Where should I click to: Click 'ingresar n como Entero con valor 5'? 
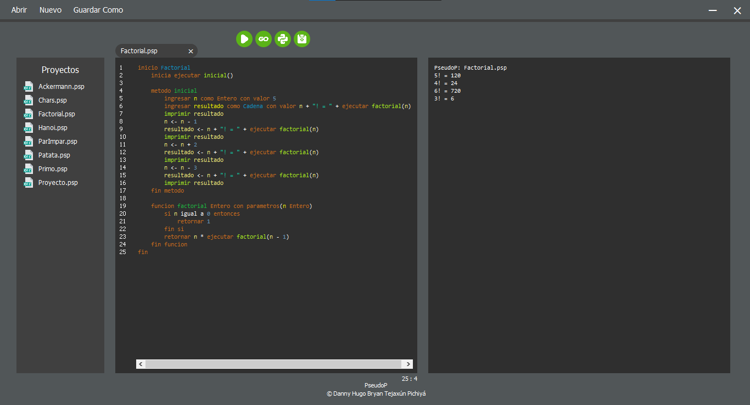(220, 98)
